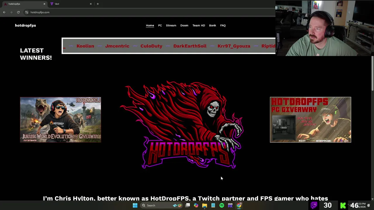Open Task View on the taskbar
This screenshot has width=374, height=210.
tap(188, 205)
